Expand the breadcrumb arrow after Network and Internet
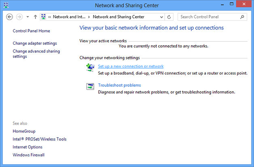254x167 pixels. (x=89, y=17)
